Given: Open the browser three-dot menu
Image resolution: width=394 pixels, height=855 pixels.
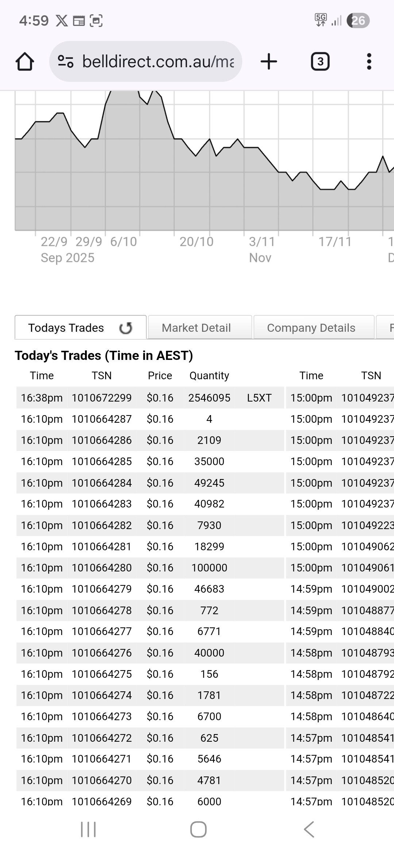Looking at the screenshot, I should coord(369,61).
